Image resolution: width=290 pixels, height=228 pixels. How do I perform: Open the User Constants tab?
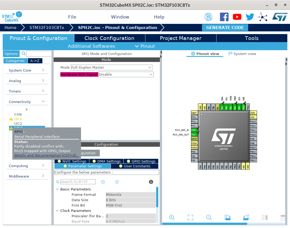pos(134,166)
